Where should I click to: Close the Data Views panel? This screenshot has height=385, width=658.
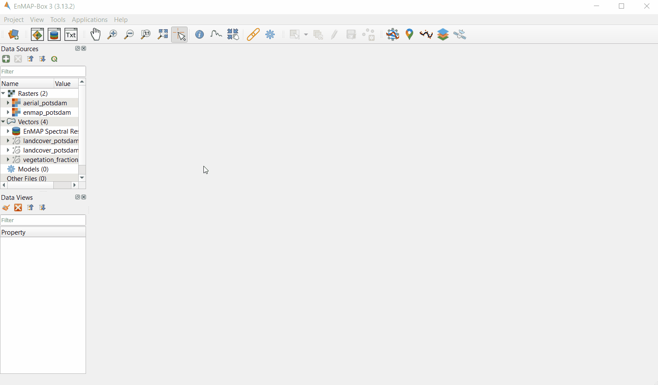click(x=83, y=197)
